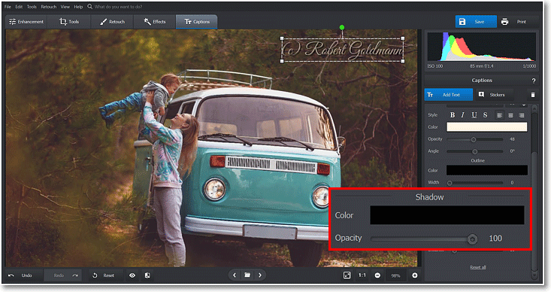Open the text Color swatch

click(486, 127)
